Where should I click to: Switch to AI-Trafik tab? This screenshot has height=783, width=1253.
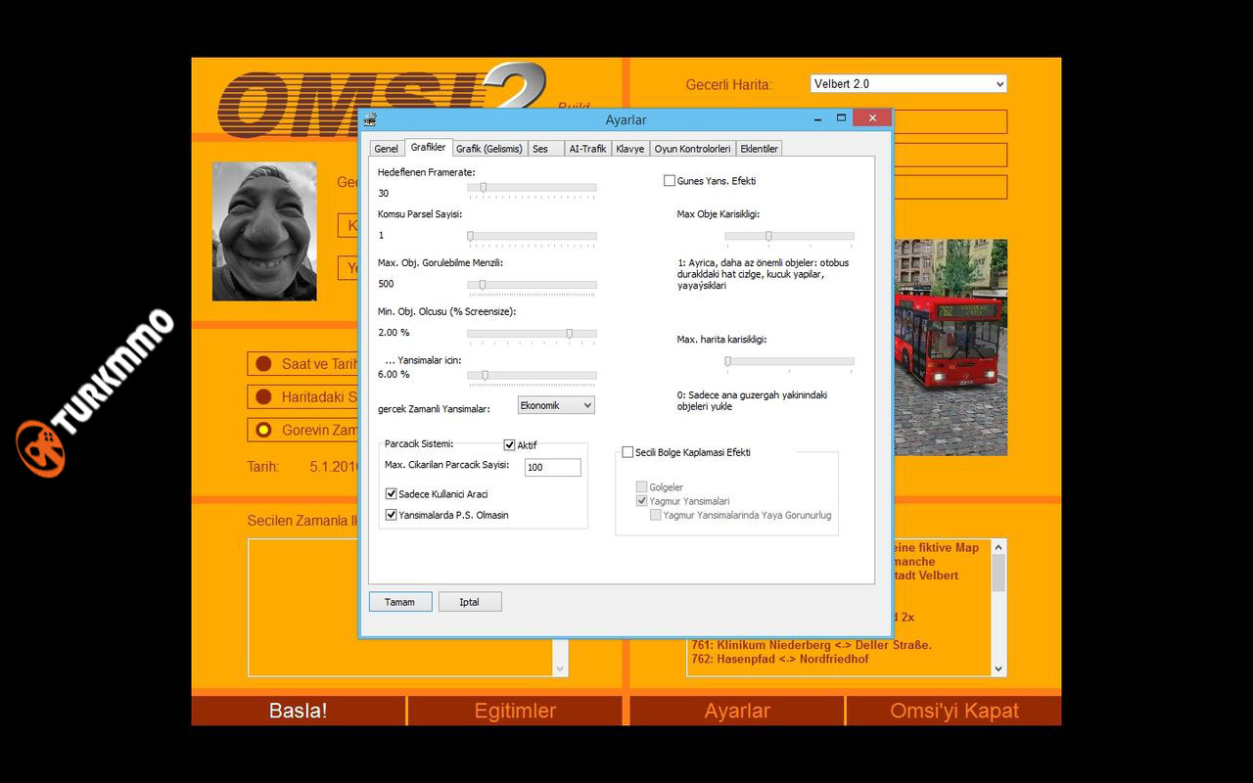click(x=588, y=149)
